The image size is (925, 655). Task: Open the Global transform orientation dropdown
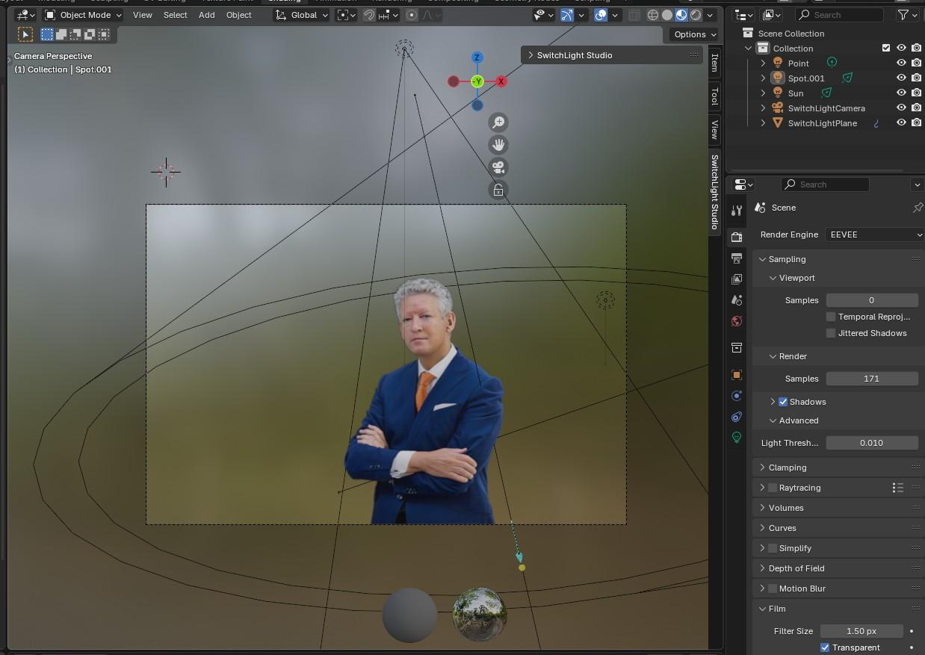(x=302, y=15)
